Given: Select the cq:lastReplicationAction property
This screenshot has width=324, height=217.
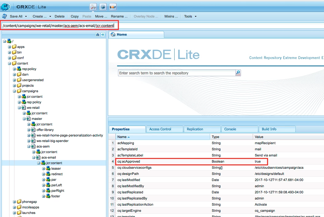Looking at the screenshot, I should click(135, 204).
